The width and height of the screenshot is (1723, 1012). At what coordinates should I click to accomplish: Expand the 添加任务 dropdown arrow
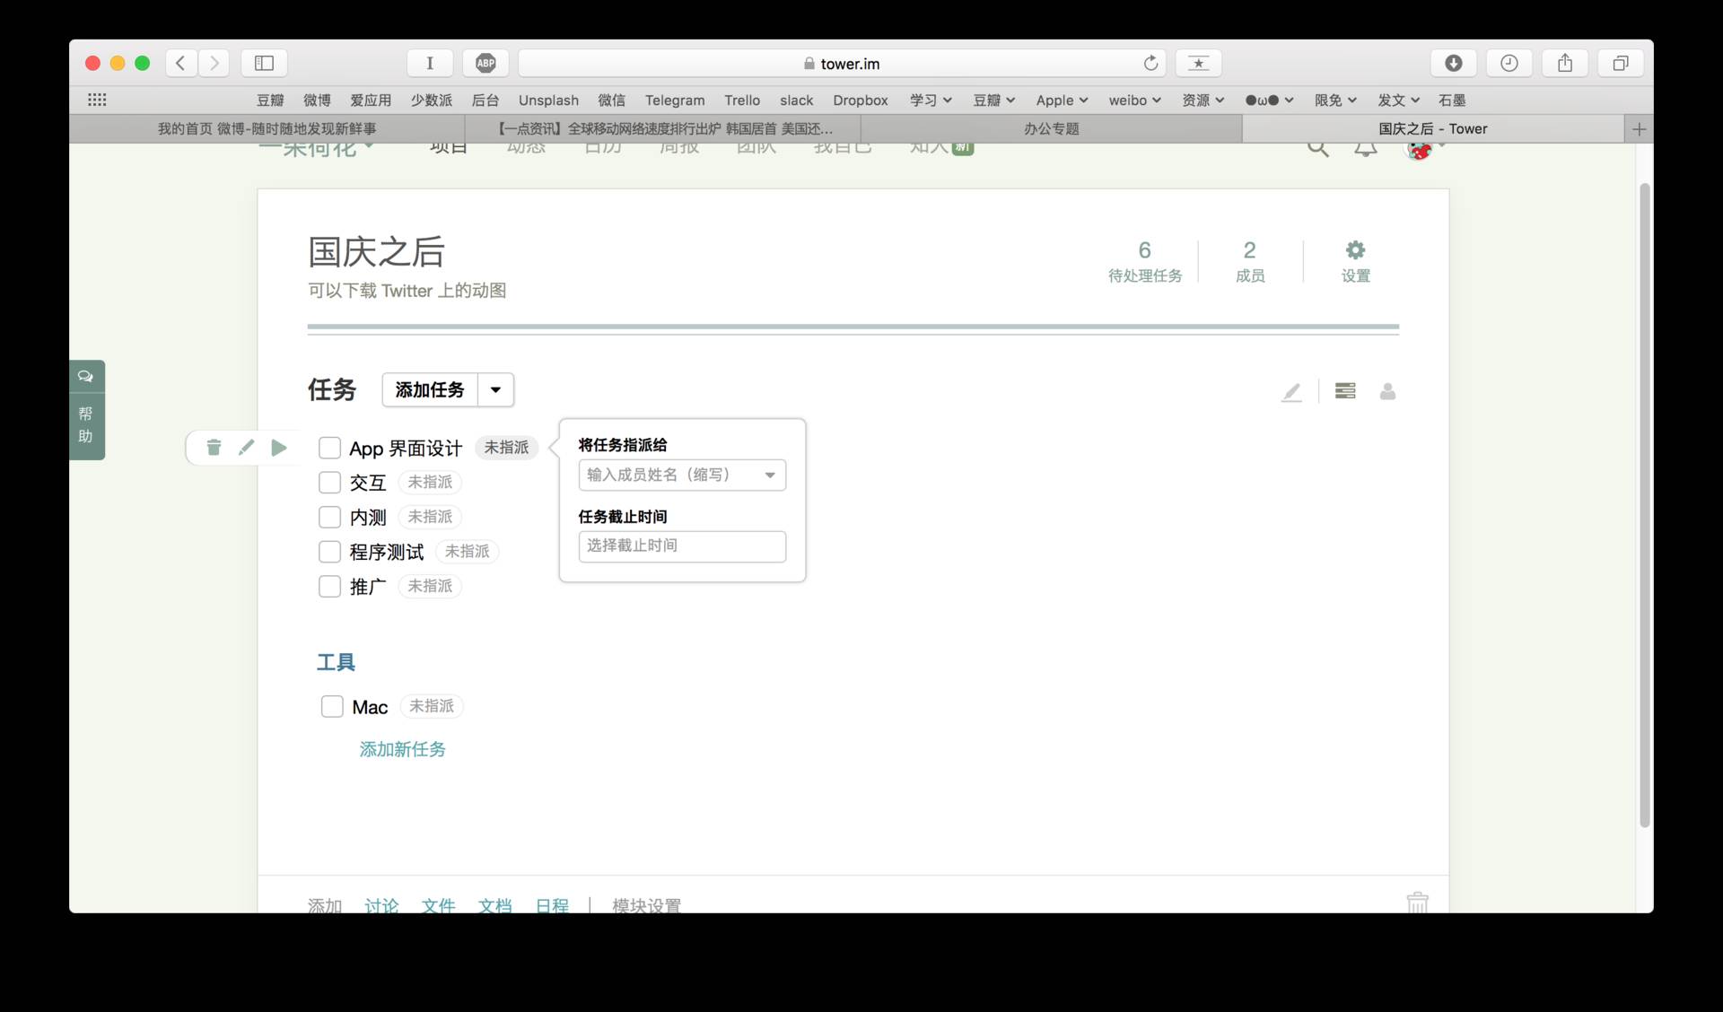tap(495, 389)
